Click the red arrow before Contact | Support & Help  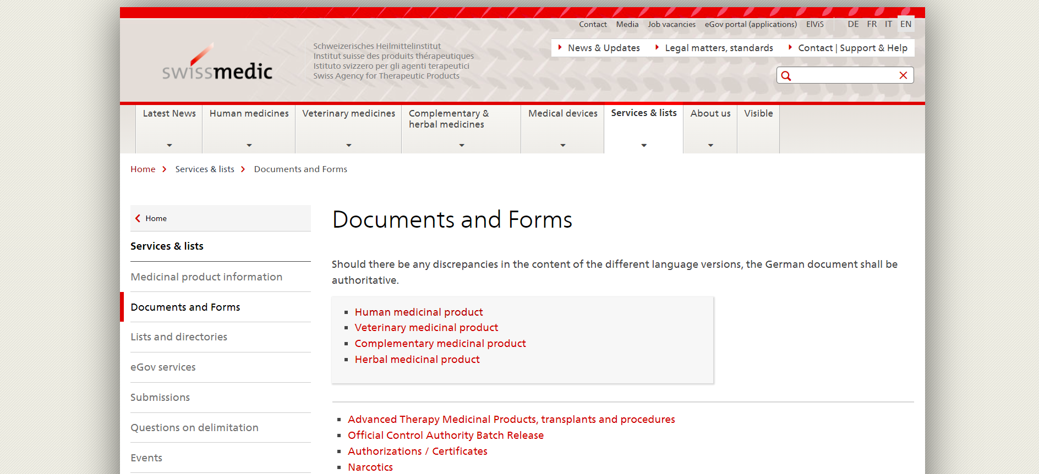tap(790, 48)
